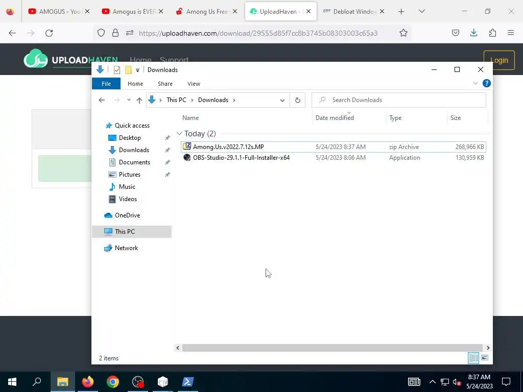Image resolution: width=523 pixels, height=392 pixels.
Task: Open Documents in navigation pane
Action: (134, 162)
